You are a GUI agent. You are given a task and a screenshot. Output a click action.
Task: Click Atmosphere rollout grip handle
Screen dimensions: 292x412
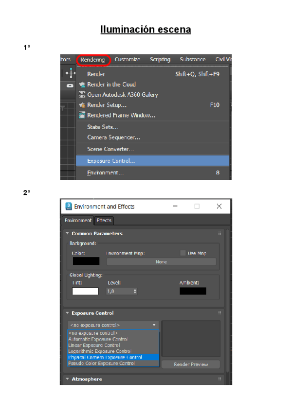pos(219,379)
